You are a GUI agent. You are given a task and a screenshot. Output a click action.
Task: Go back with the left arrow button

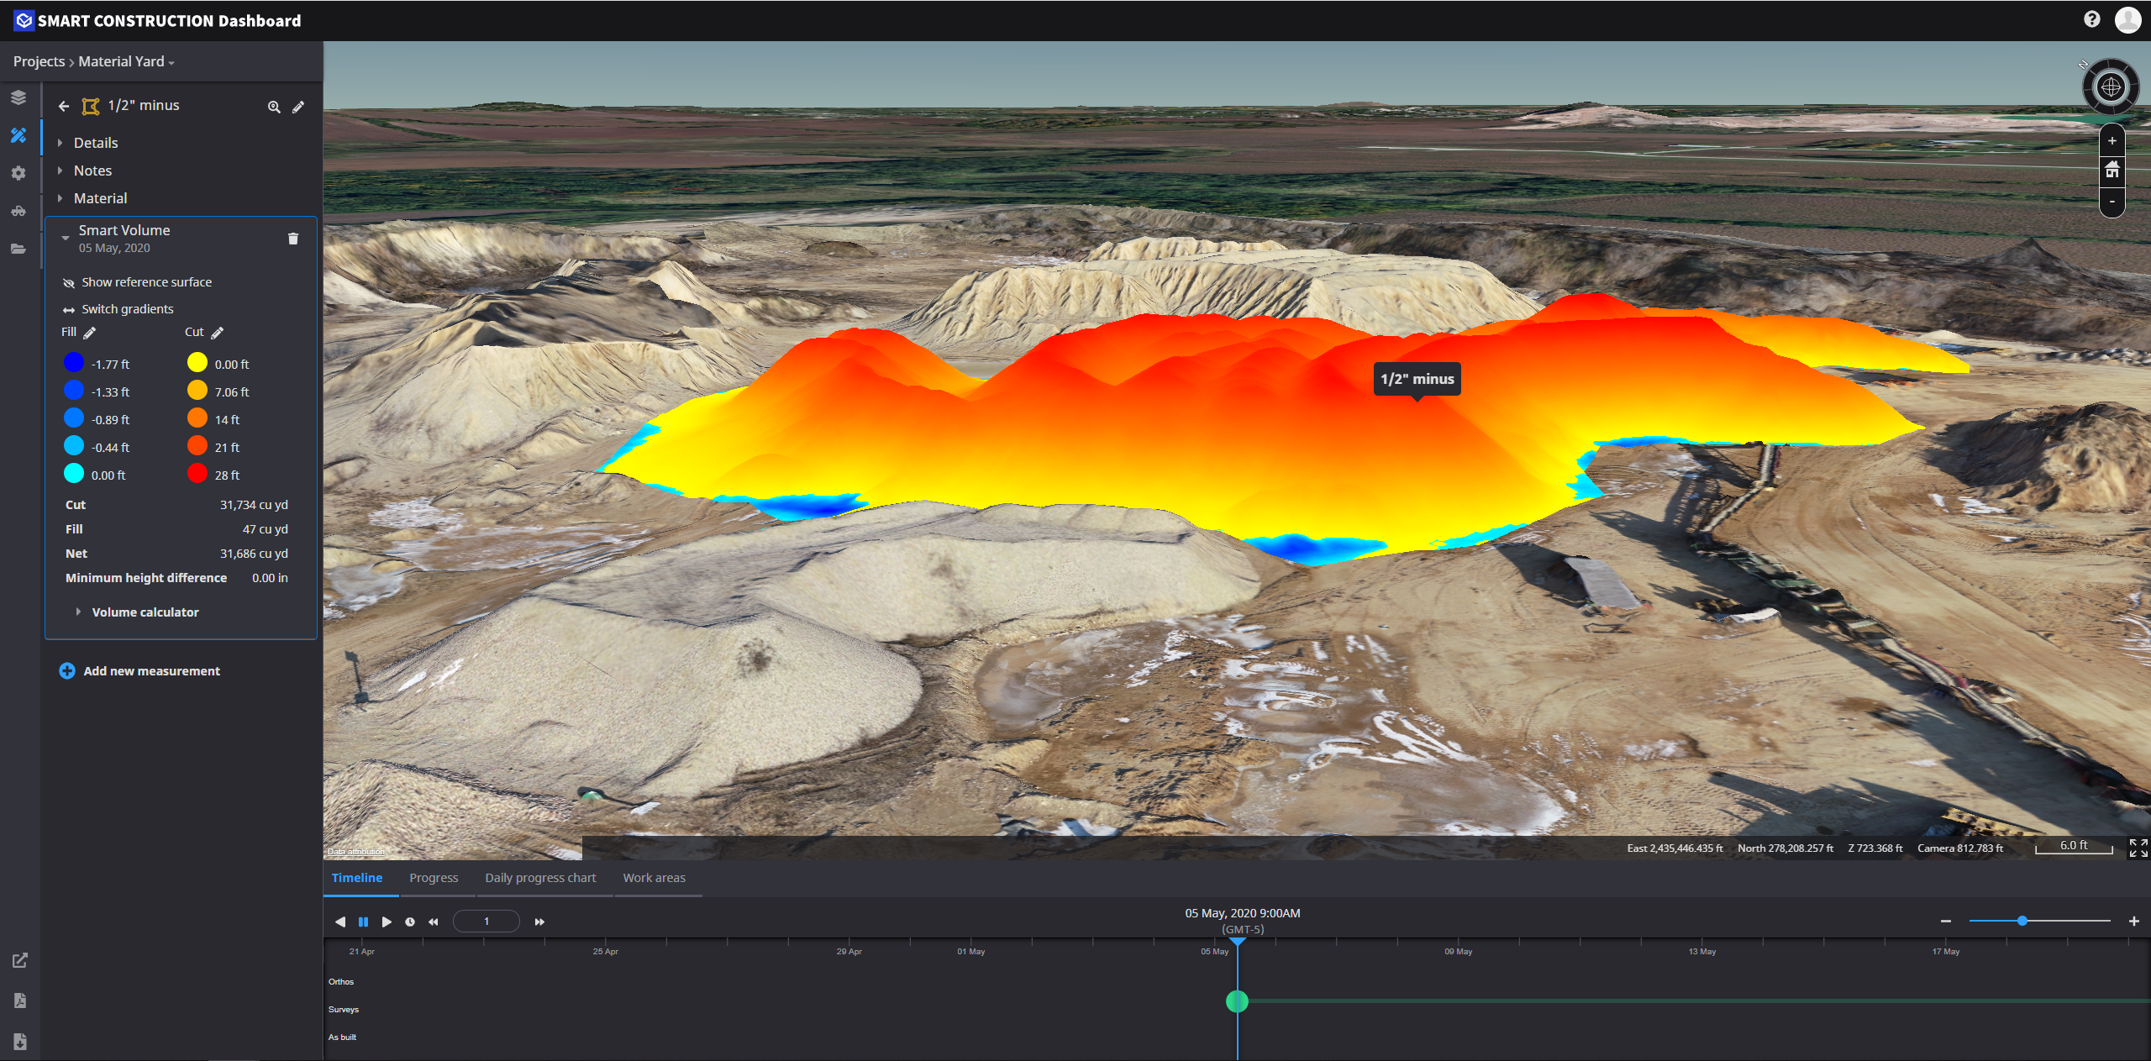click(64, 106)
